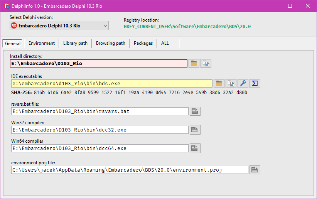The width and height of the screenshot is (317, 199).
Task: Click the Install directory text field
Action: point(99,64)
